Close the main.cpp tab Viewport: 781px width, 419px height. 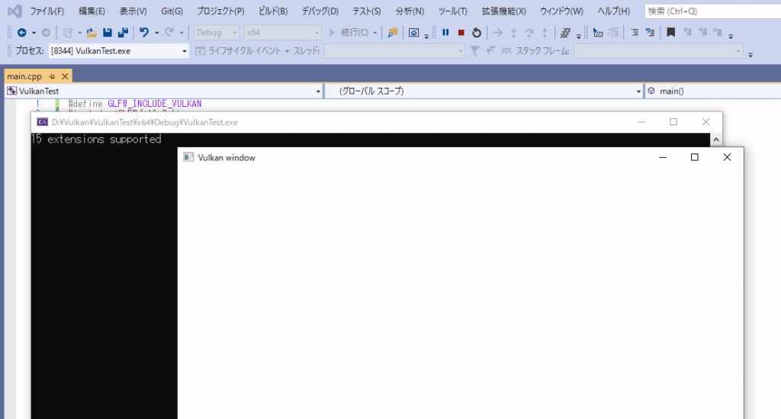[x=65, y=76]
